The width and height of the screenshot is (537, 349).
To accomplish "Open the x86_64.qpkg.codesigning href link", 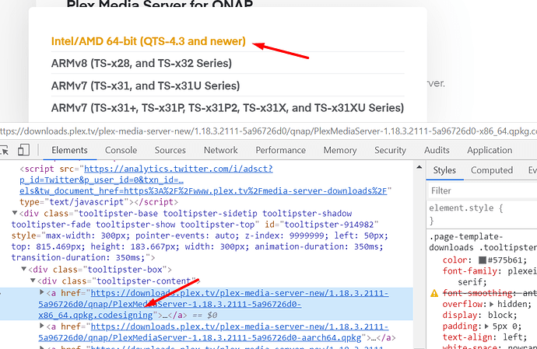I will coord(213,304).
